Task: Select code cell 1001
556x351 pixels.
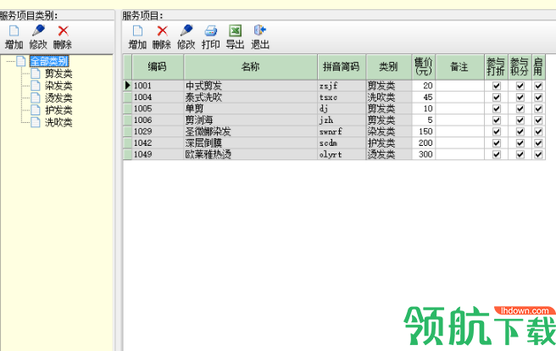Action: pyautogui.click(x=158, y=86)
